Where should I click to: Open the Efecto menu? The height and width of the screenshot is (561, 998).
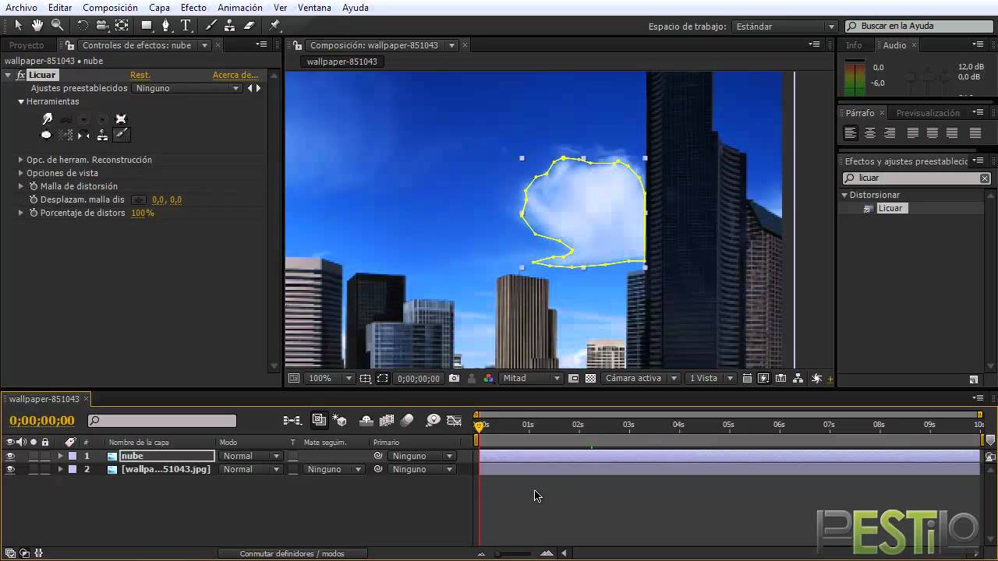pos(193,8)
